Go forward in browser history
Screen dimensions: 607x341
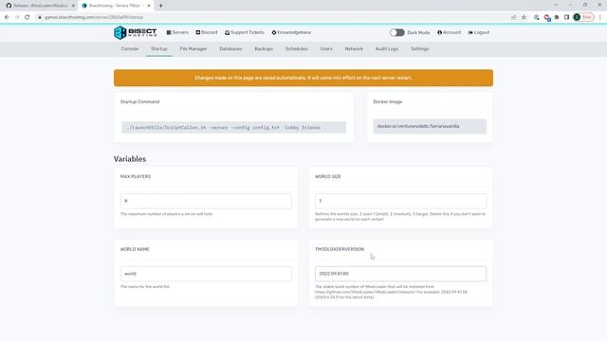[x=17, y=17]
